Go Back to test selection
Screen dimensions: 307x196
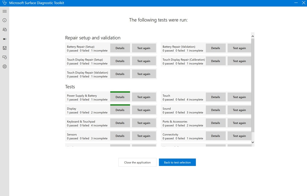[177, 162]
